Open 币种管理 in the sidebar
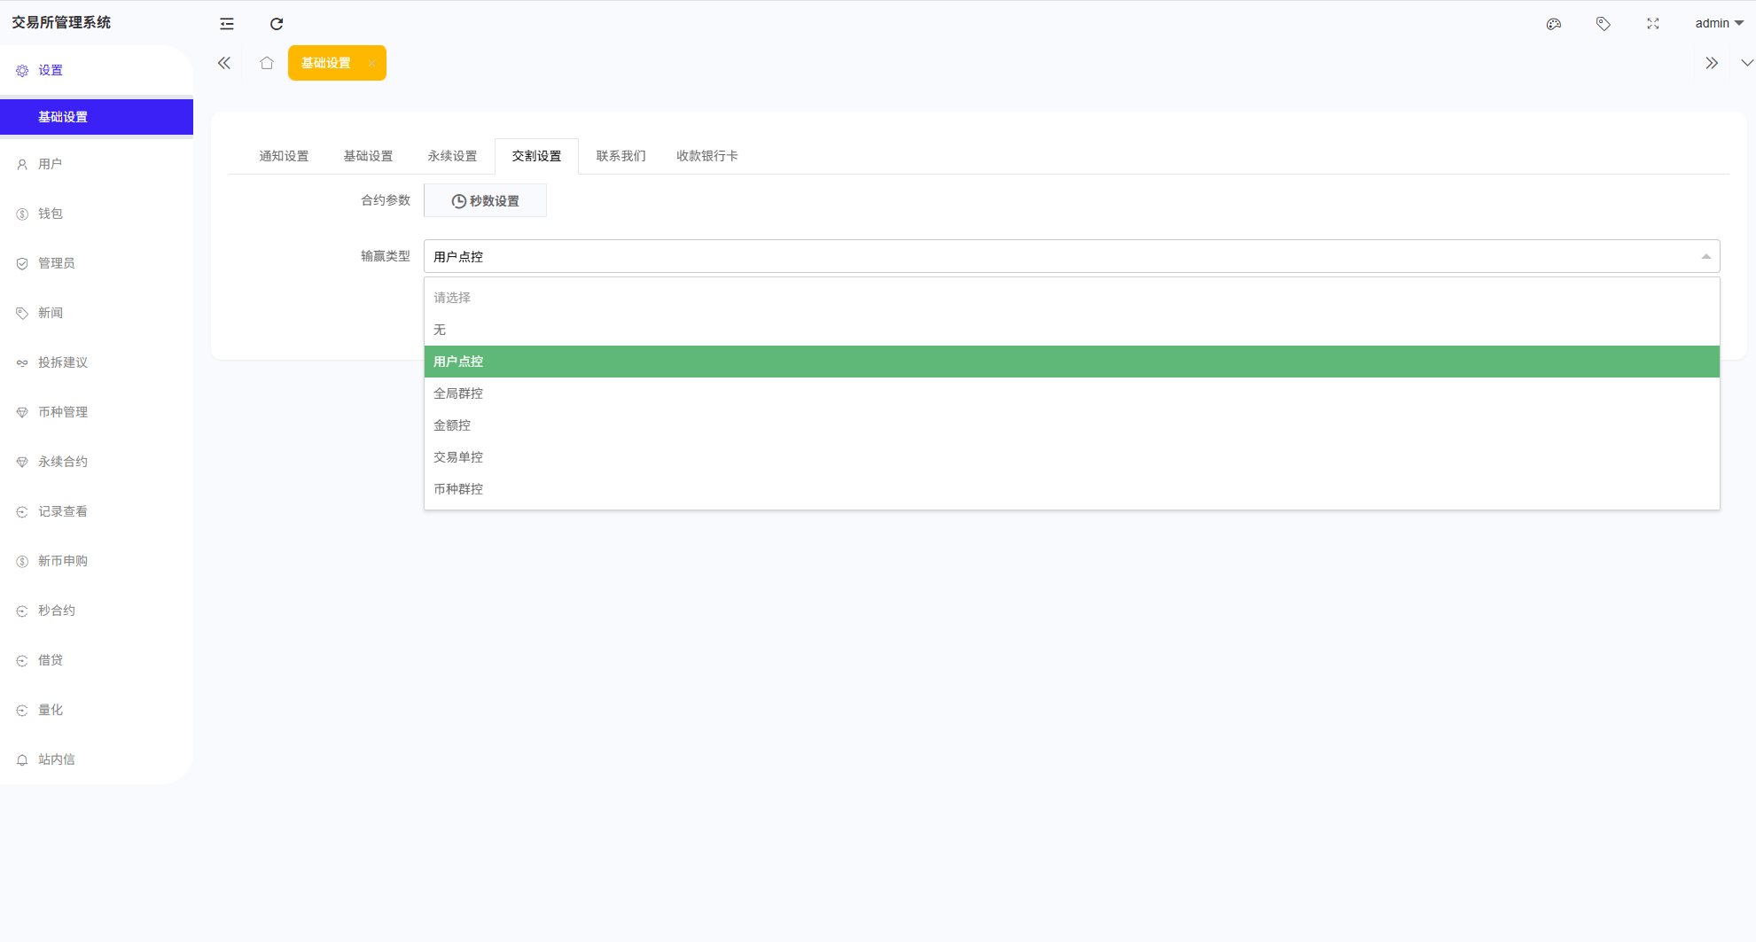 pos(63,412)
